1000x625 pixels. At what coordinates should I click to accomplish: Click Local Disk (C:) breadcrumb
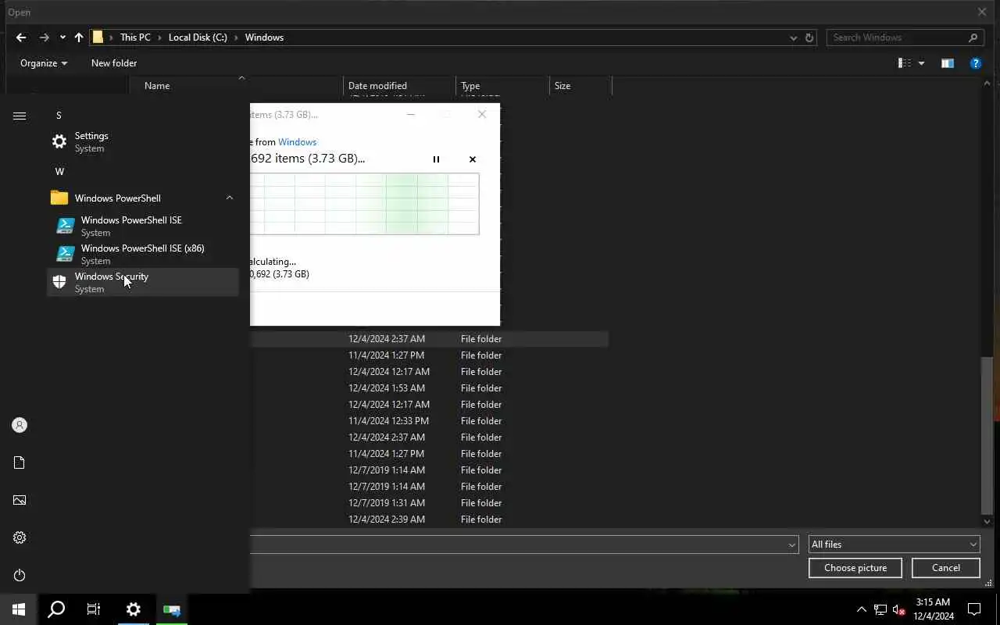(198, 37)
